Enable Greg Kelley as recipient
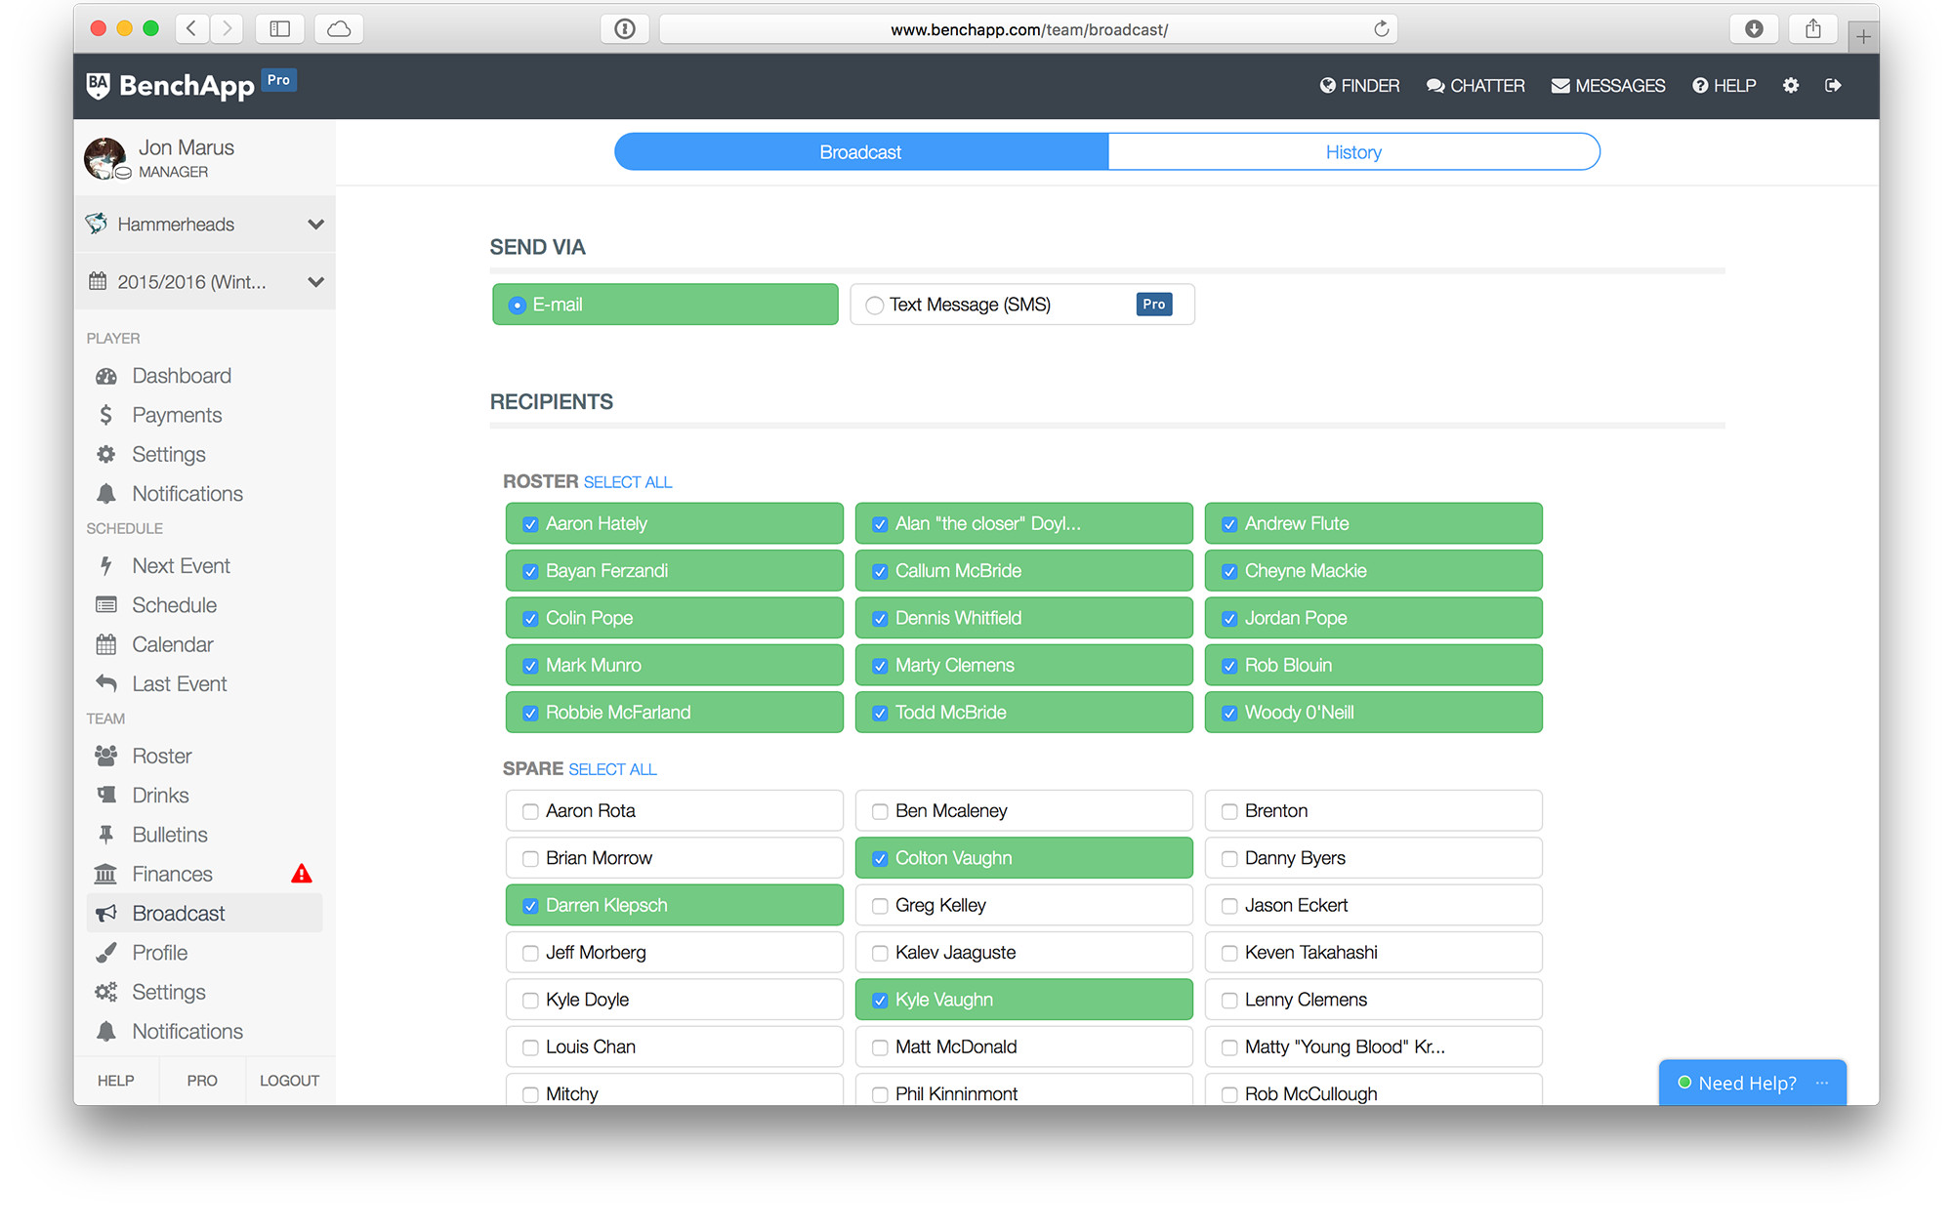Screen dimensions: 1953x1230 [879, 905]
